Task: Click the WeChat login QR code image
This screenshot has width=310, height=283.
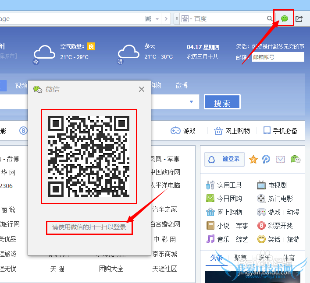Action: tap(89, 157)
